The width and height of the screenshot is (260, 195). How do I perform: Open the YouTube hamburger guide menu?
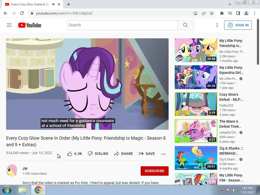(9, 25)
